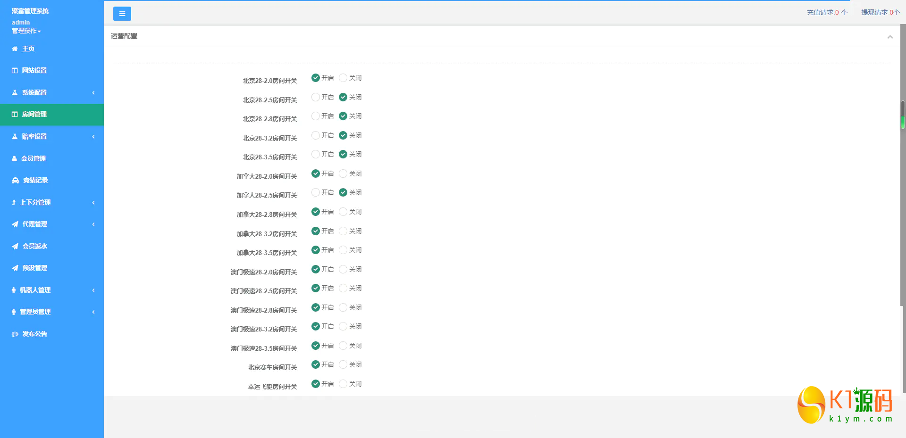
Task: Click the flask icon beside 系统配置
Action: pos(15,92)
